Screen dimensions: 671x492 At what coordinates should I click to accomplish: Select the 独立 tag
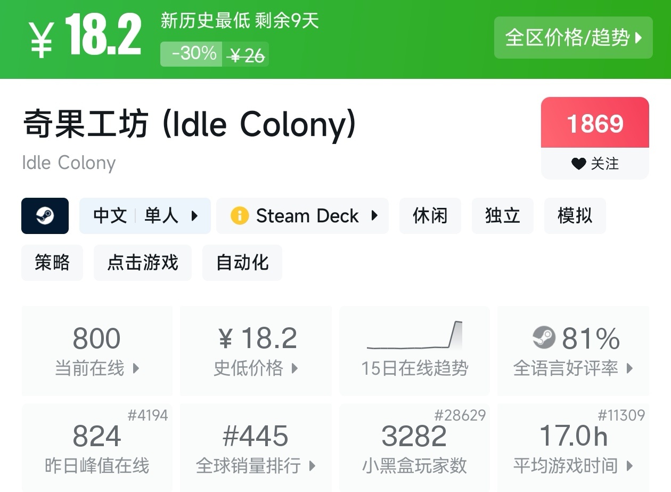[502, 216]
